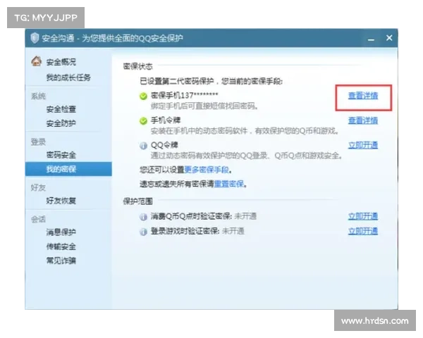Go to 安全防护 section
The height and width of the screenshot is (338, 423).
[61, 123]
